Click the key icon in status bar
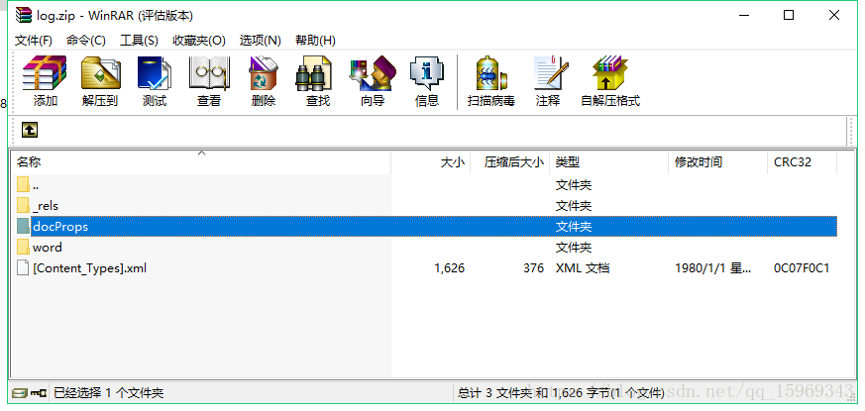This screenshot has width=865, height=411. click(x=38, y=393)
